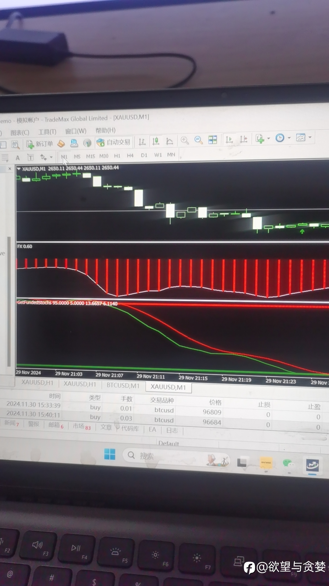Expand the indicators list dropdown arrow
This screenshot has width=329, height=586.
[x=269, y=139]
